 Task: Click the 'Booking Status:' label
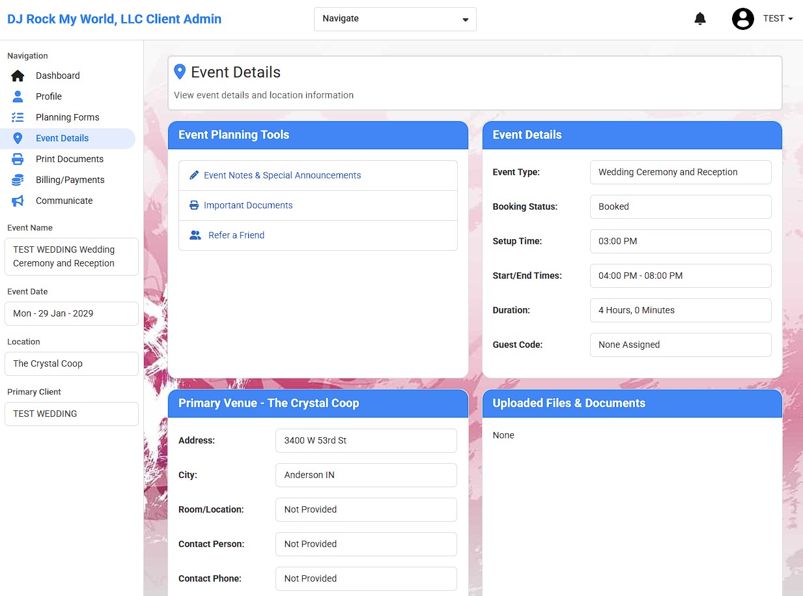pos(525,206)
